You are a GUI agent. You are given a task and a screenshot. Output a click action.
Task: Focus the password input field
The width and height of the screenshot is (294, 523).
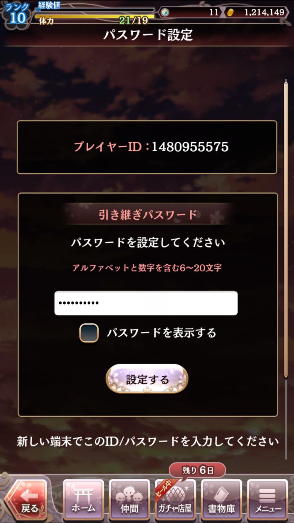coord(146,303)
